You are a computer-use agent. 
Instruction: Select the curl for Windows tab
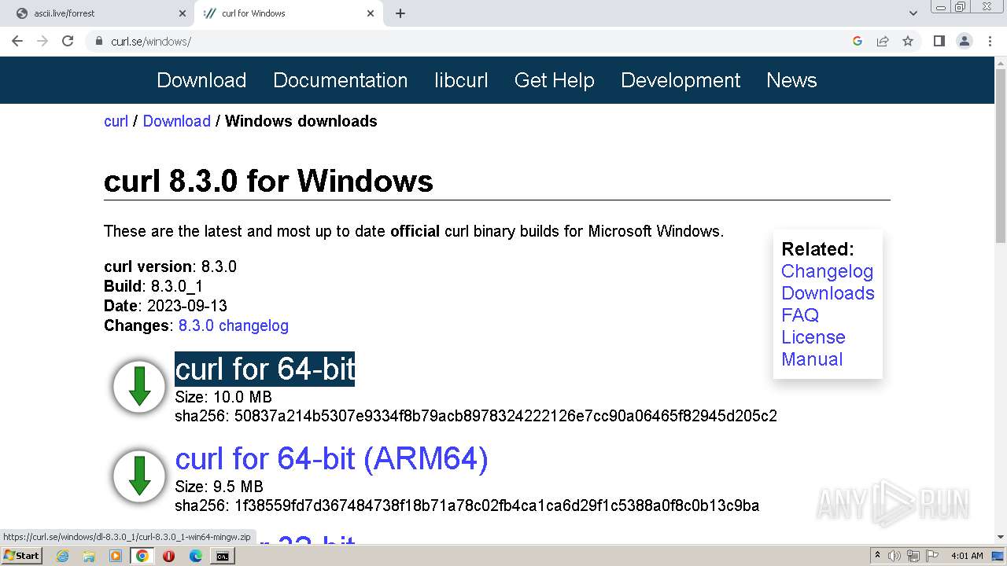pos(289,13)
